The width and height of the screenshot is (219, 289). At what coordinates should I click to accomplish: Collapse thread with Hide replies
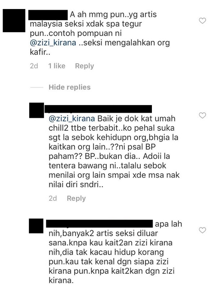(70, 87)
